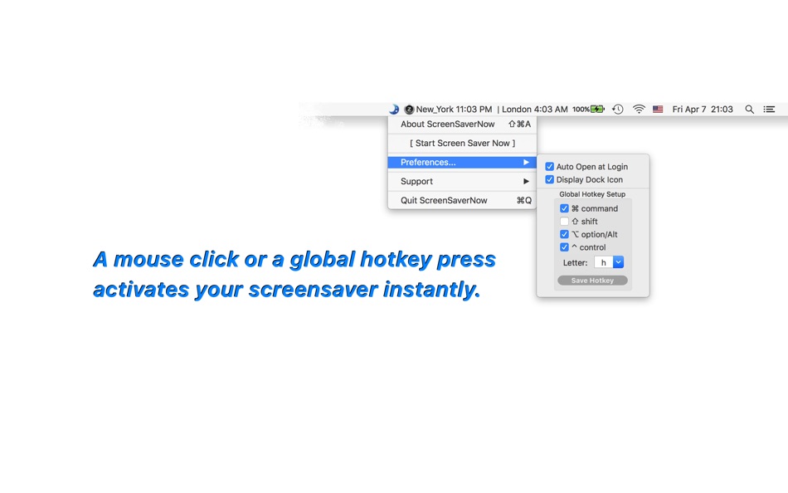Open the world clock menu bar icon
Image resolution: width=788 pixels, height=493 pixels.
pos(409,110)
